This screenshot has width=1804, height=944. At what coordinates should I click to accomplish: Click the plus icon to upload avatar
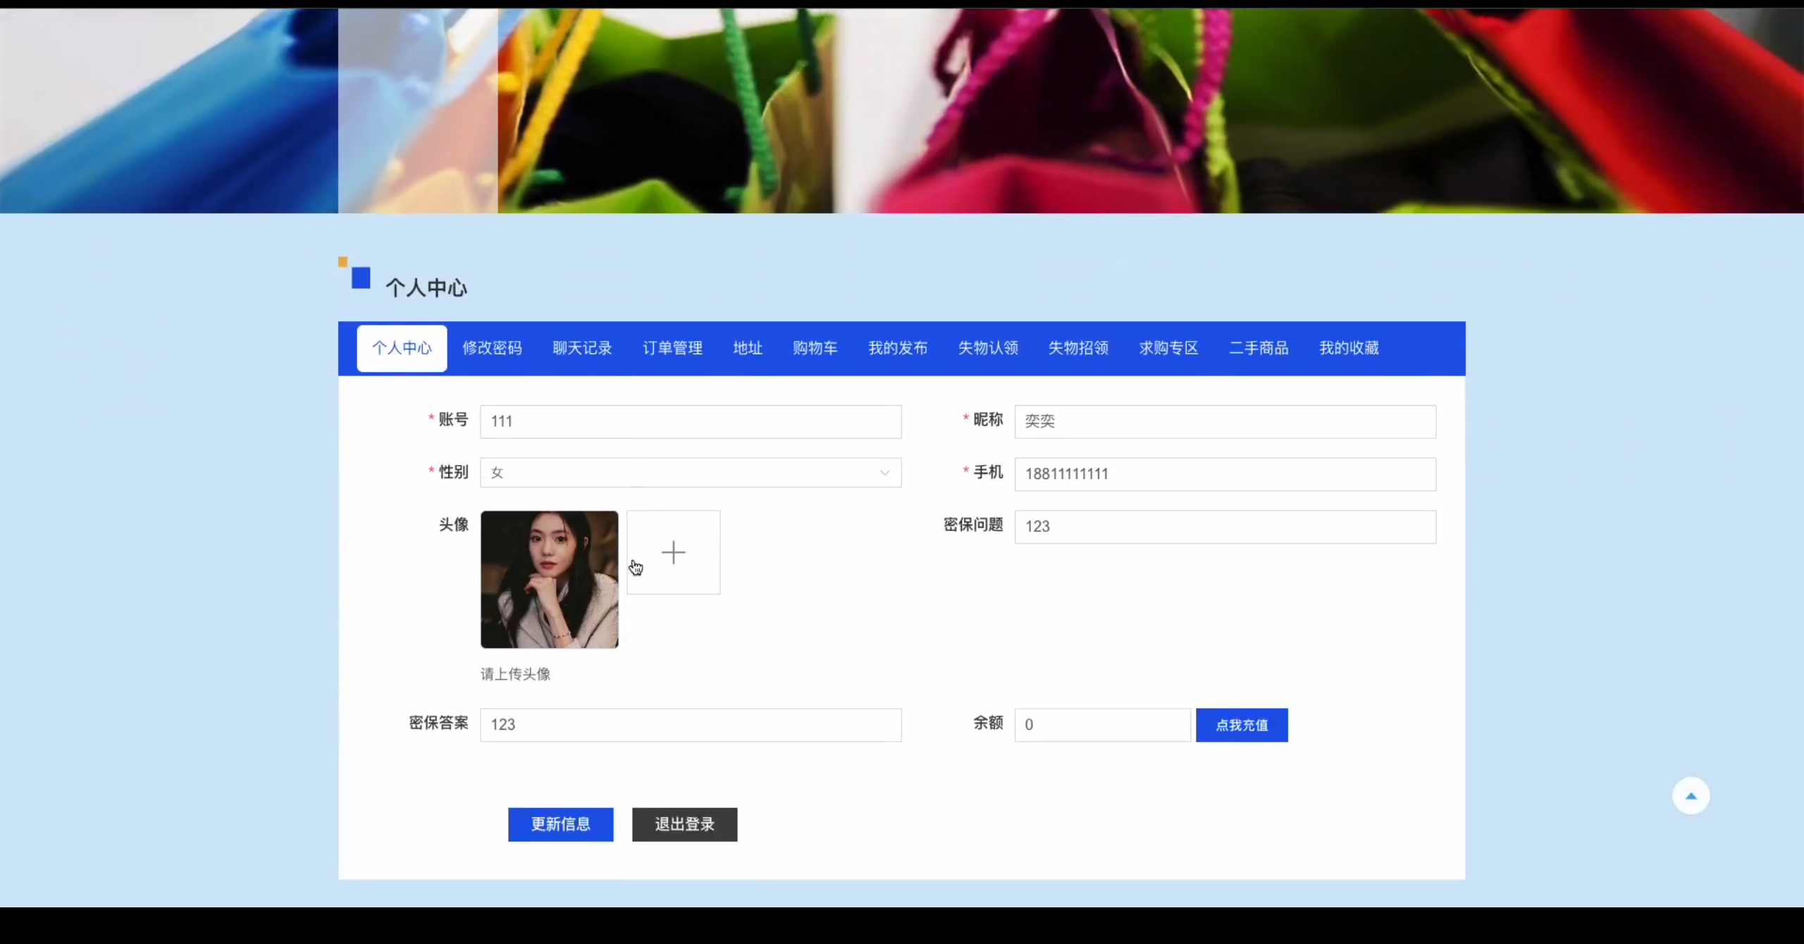[x=673, y=552]
